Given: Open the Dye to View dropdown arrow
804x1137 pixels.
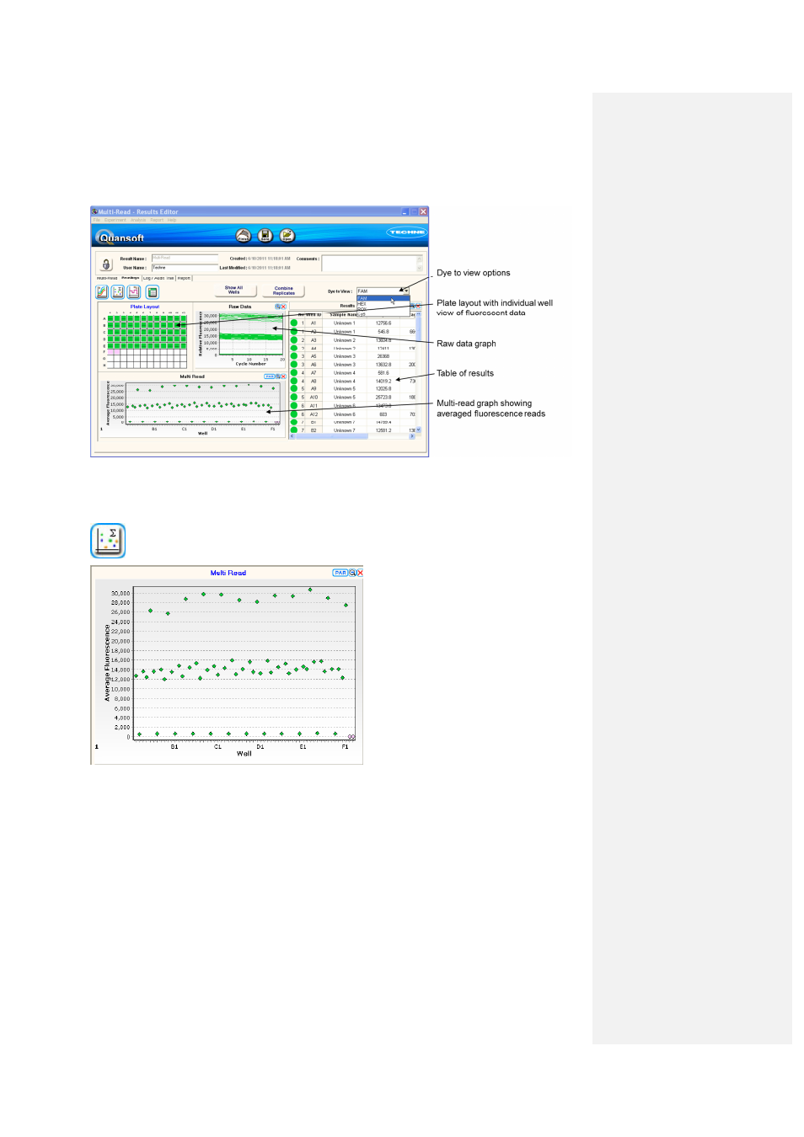Looking at the screenshot, I should (405, 291).
